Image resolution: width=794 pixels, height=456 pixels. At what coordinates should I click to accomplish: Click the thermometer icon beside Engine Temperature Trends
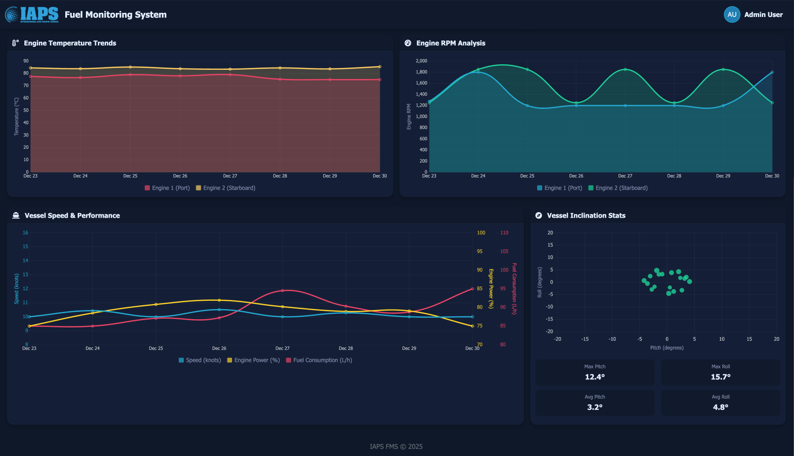pos(15,43)
